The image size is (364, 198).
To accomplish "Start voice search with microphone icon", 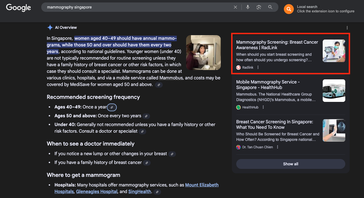I will (248, 7).
